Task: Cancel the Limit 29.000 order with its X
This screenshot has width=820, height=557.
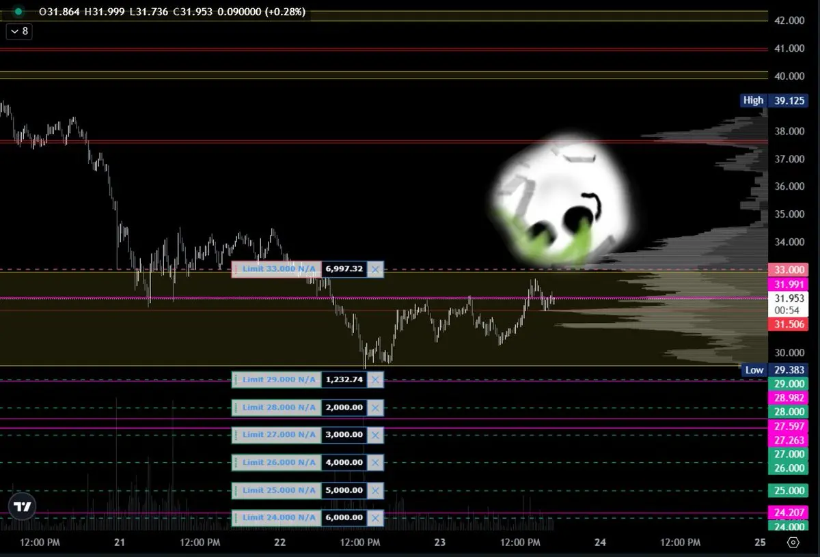Action: pyautogui.click(x=375, y=380)
